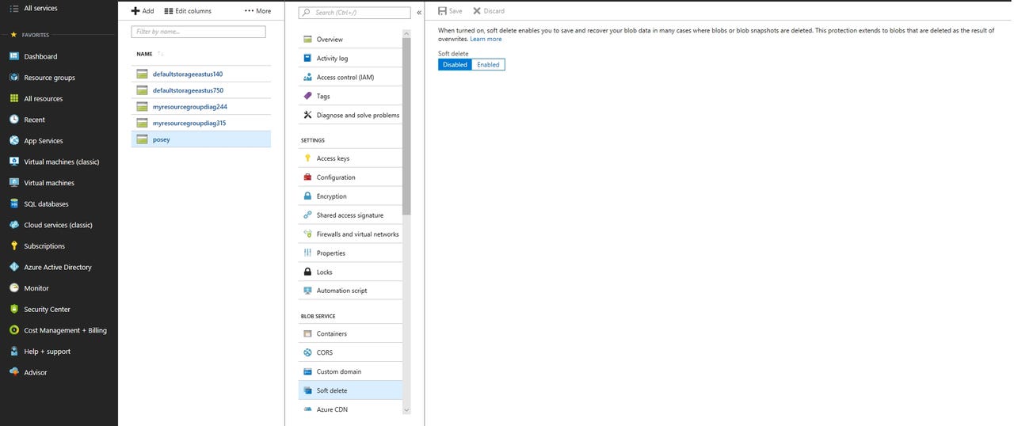Open Azure Active Directory icon

(x=14, y=267)
